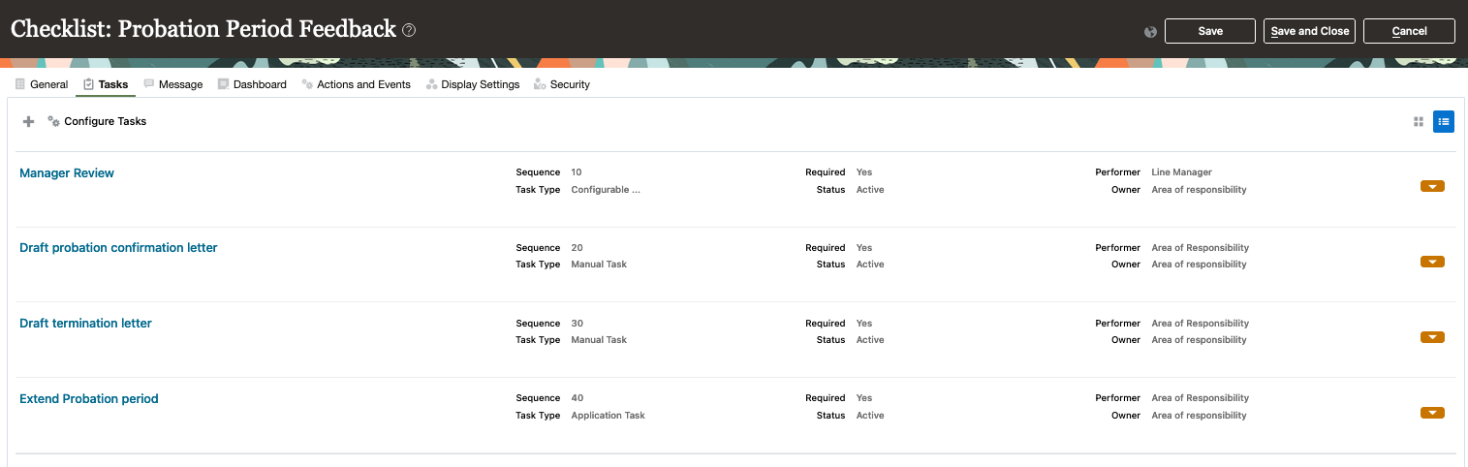1468x467 pixels.
Task: Click the help icon beside checklist title
Action: [409, 31]
